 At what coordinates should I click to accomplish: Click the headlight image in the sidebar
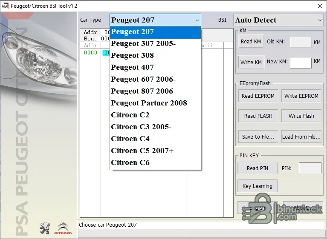[38, 58]
